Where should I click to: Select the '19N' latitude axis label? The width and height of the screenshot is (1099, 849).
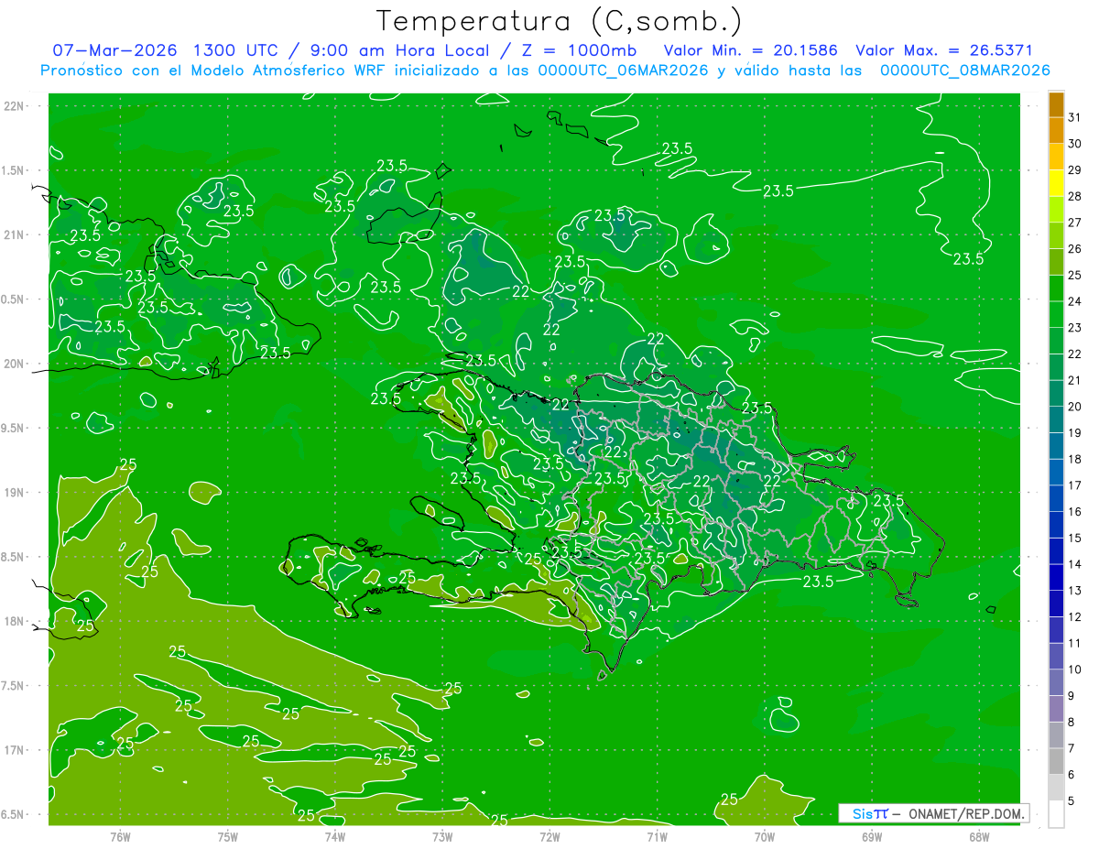[x=15, y=493]
